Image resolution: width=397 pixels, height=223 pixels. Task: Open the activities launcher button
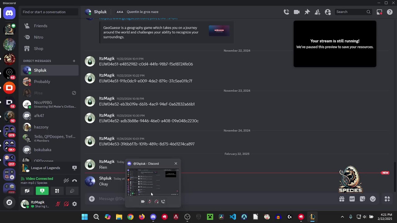[57, 191]
